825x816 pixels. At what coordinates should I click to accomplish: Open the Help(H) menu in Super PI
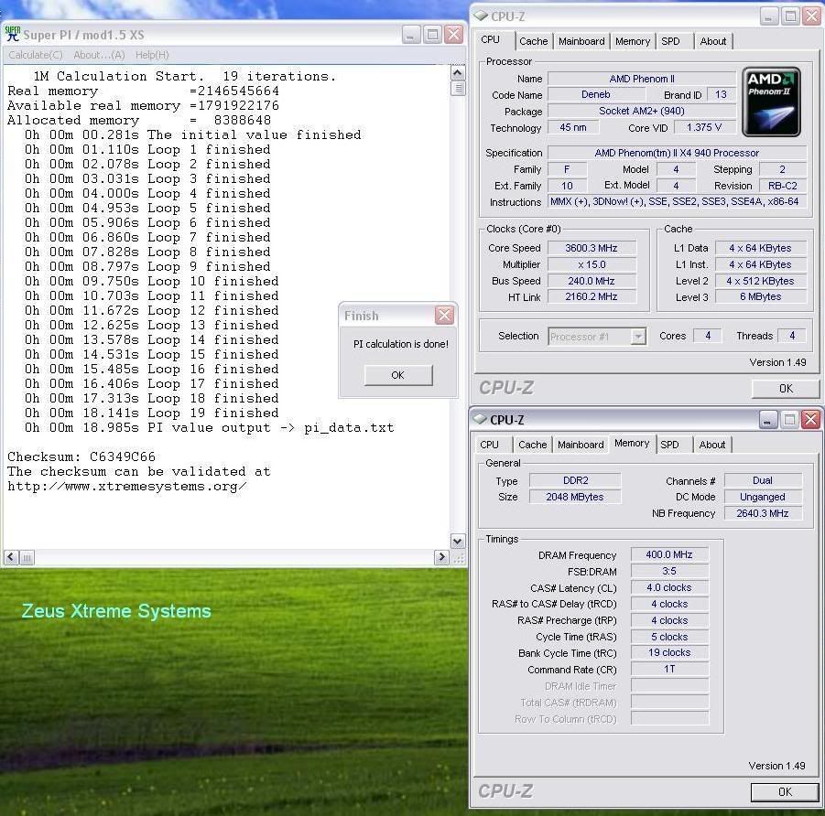click(x=152, y=55)
